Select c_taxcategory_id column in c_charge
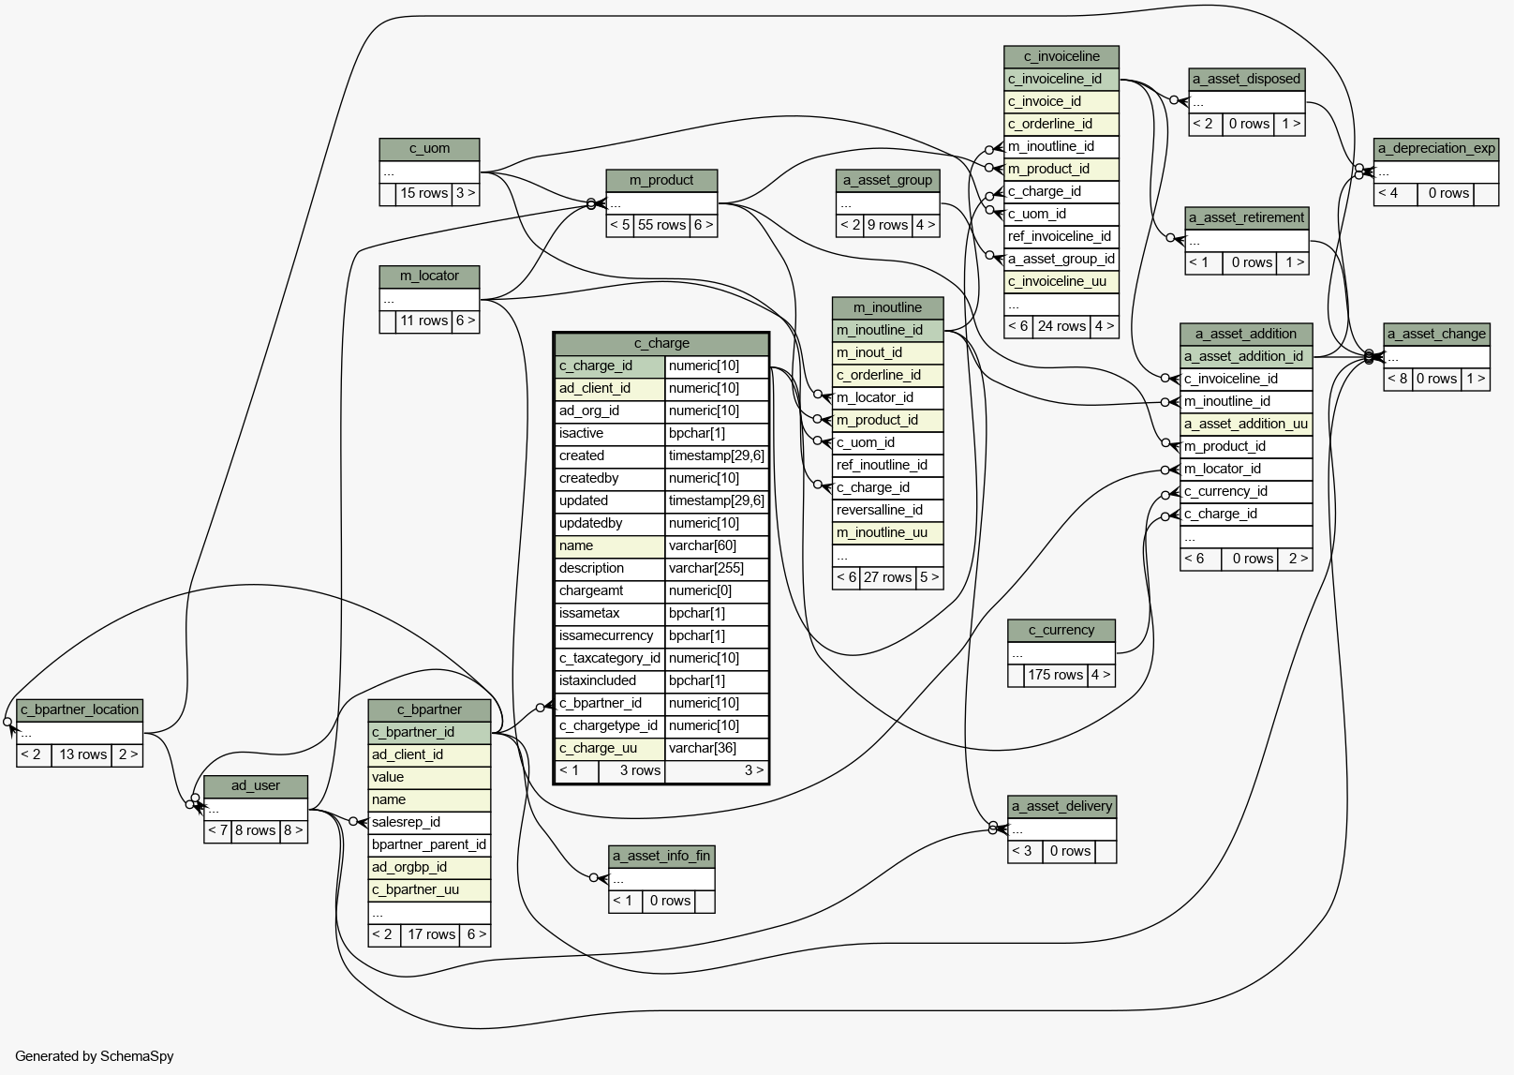The width and height of the screenshot is (1514, 1075). [x=610, y=658]
